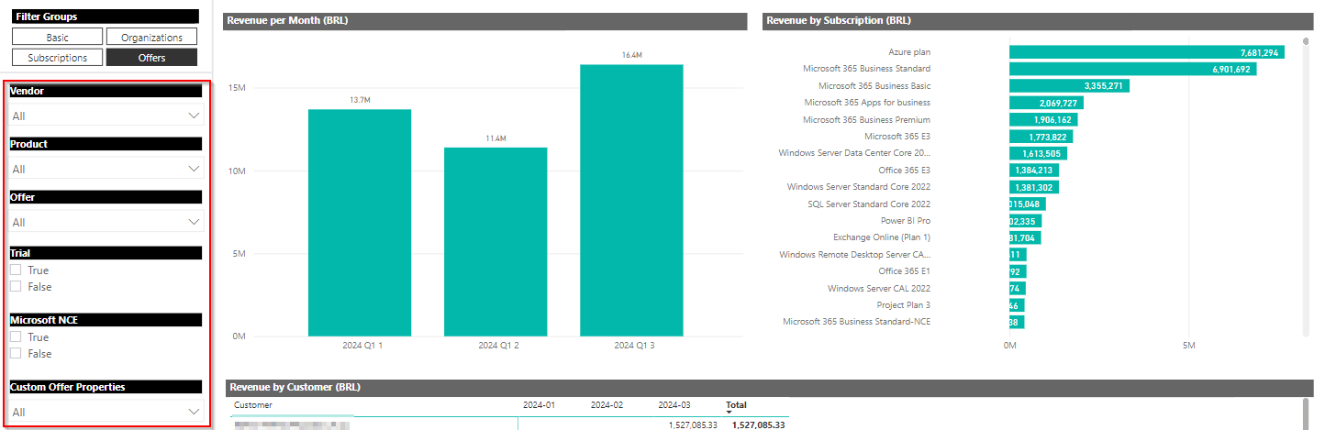
Task: Click the 16.4M data label
Action: (631, 55)
